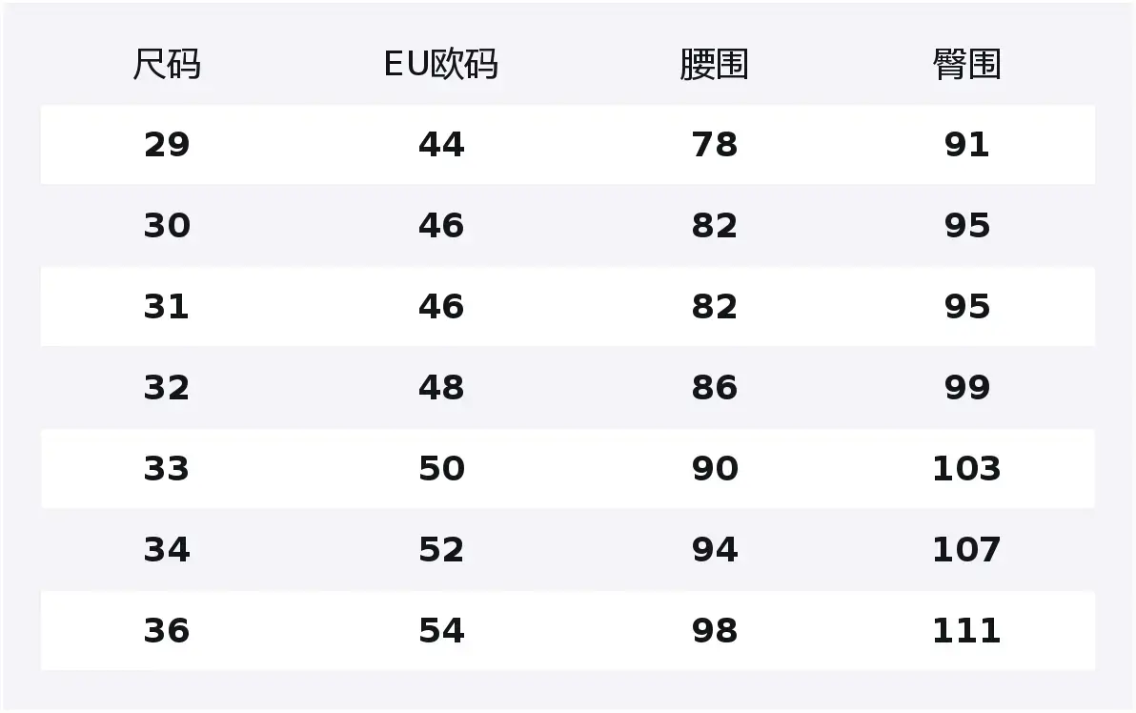Click the 臀围 column header
Screen dimensions: 1136x713
click(x=966, y=65)
